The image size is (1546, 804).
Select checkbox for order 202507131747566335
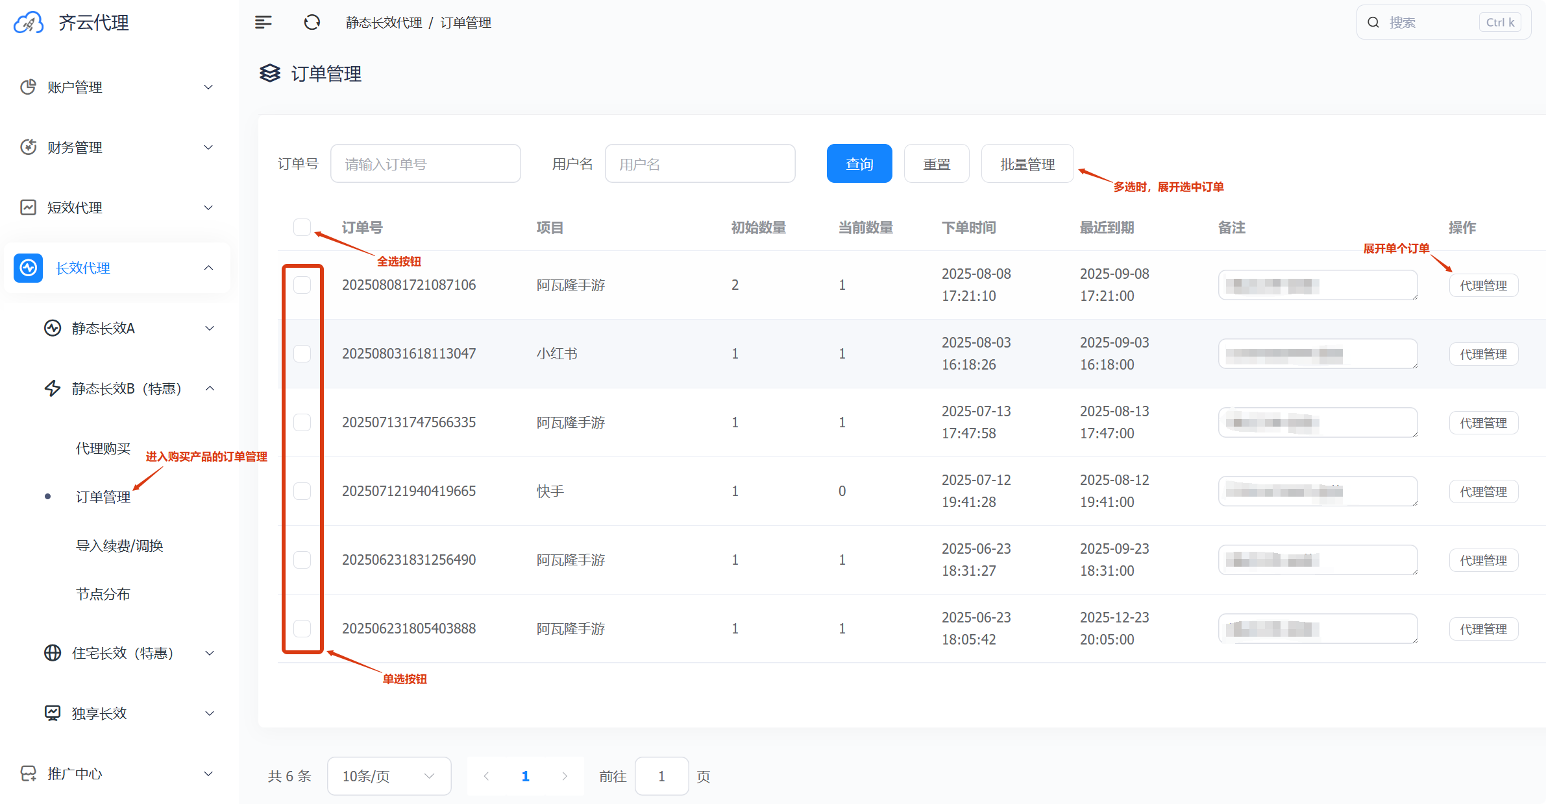pyautogui.click(x=302, y=422)
